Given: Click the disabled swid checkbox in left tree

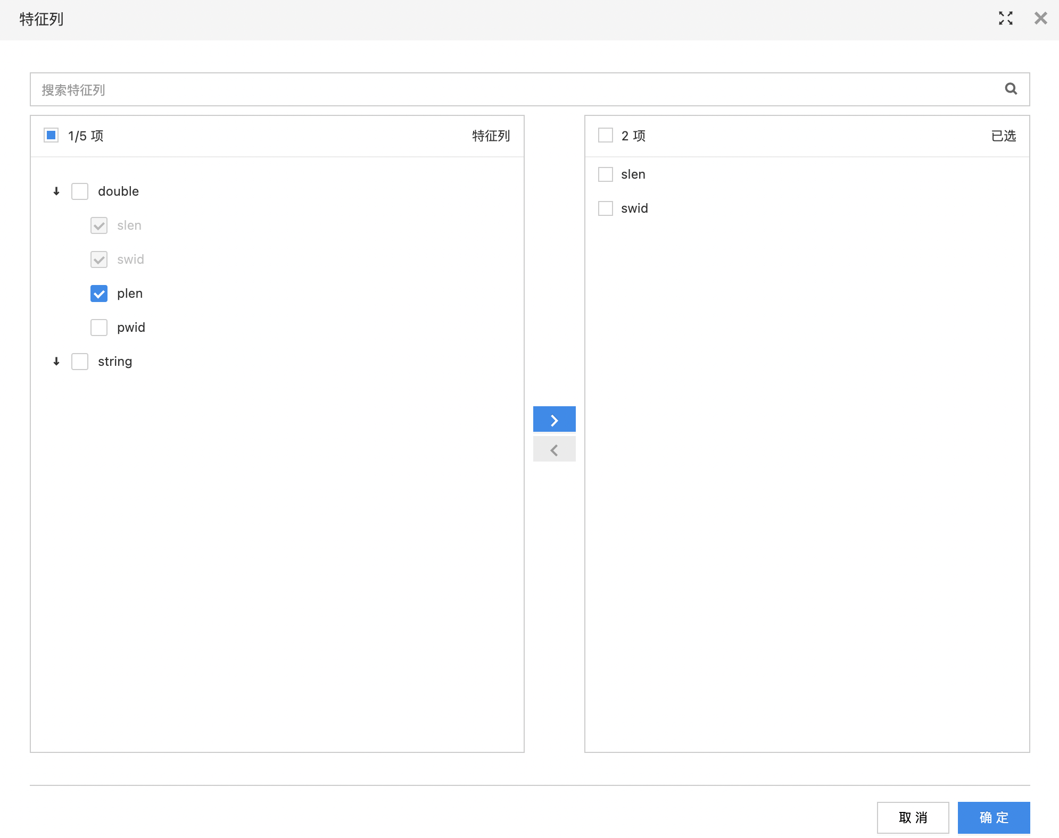Looking at the screenshot, I should [x=99, y=259].
